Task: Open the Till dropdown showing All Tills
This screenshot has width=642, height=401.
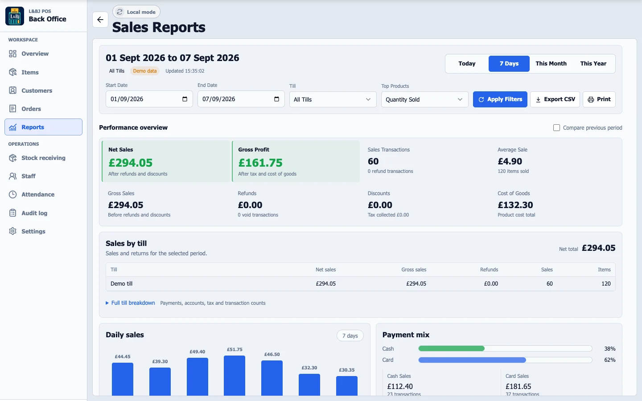Action: coord(333,99)
